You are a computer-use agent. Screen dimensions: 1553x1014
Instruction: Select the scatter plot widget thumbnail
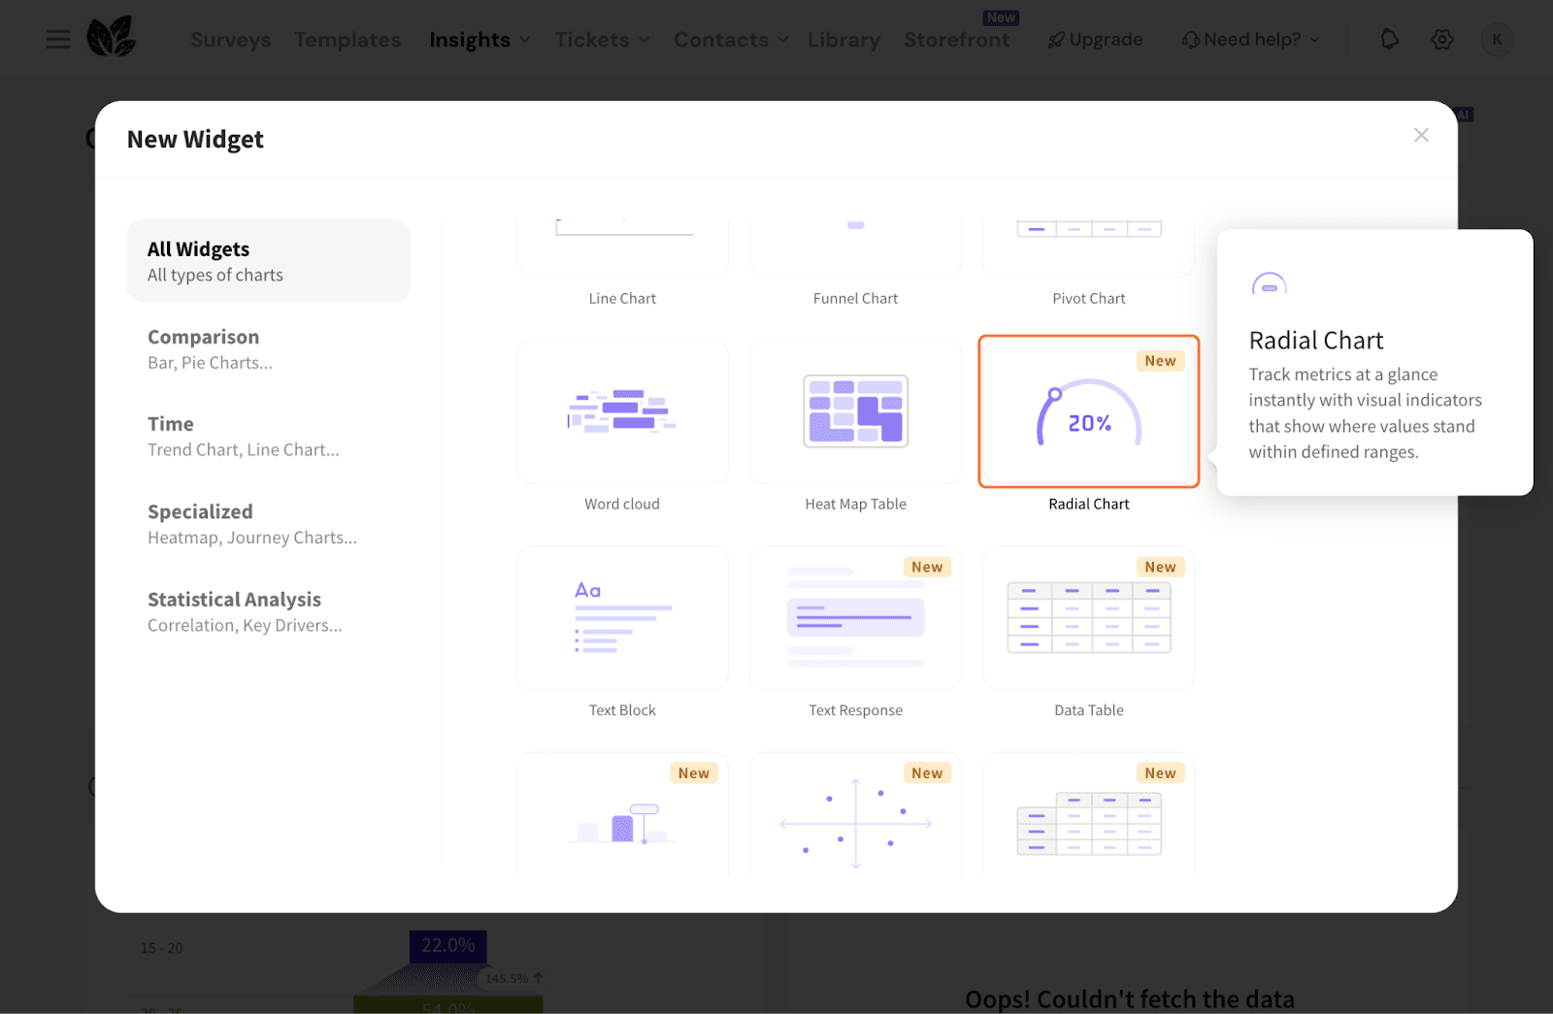(x=855, y=821)
